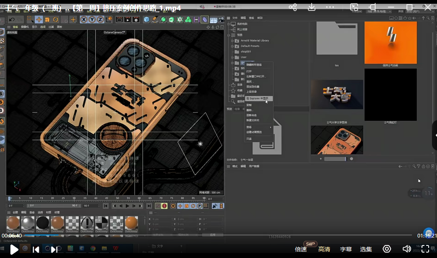Expand the Default Presets tree node
437x258 pixels.
click(232, 46)
